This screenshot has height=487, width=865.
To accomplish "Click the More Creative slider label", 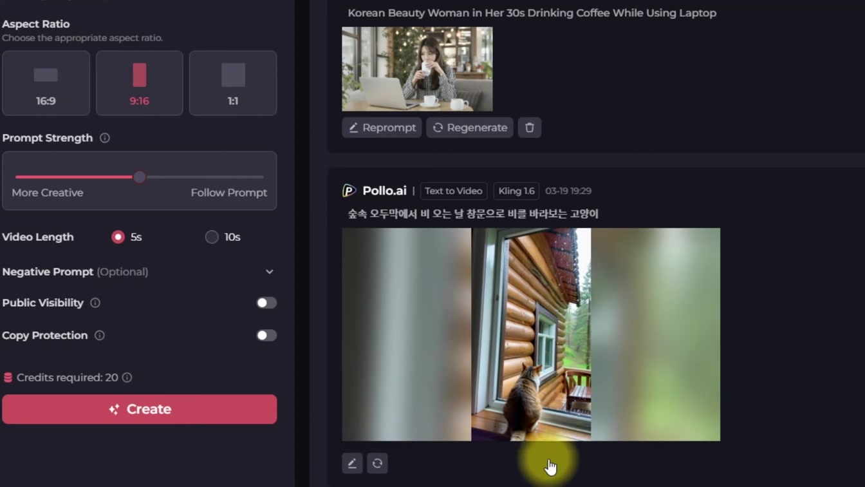I will [x=48, y=193].
